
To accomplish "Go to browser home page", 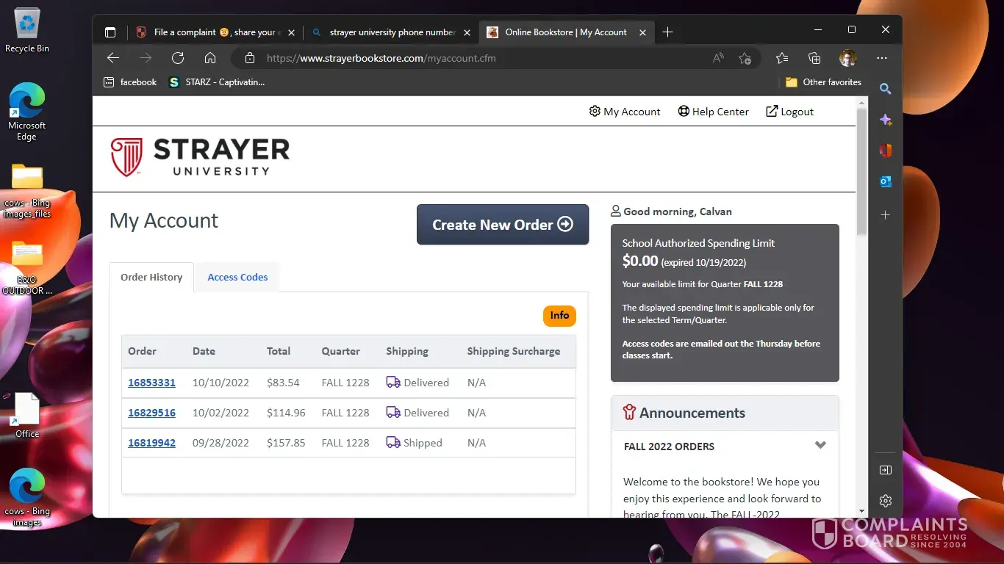I will (210, 58).
